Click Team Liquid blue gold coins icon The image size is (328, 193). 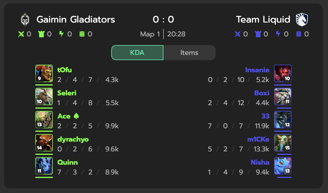(x=299, y=34)
